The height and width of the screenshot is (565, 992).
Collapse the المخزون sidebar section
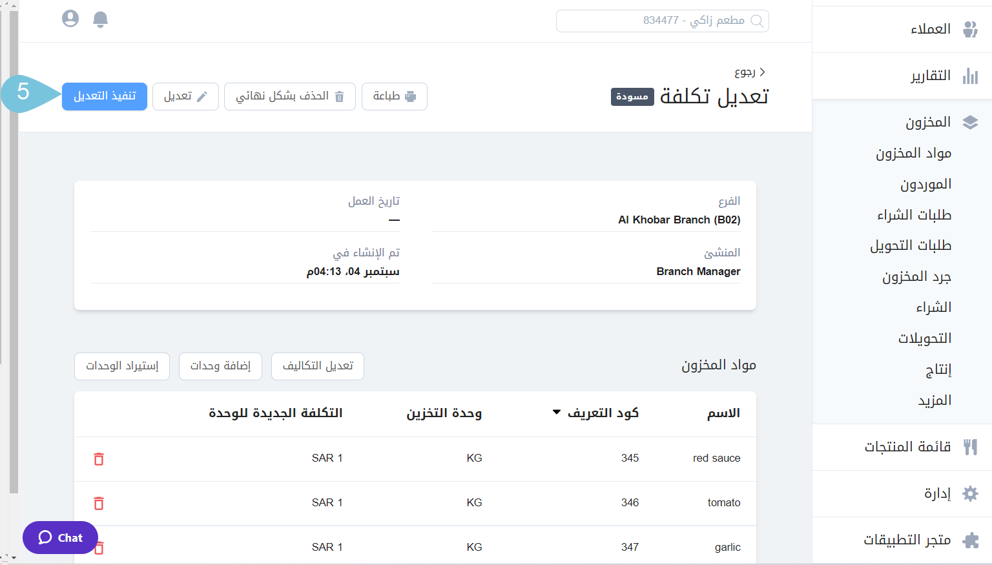pyautogui.click(x=928, y=122)
